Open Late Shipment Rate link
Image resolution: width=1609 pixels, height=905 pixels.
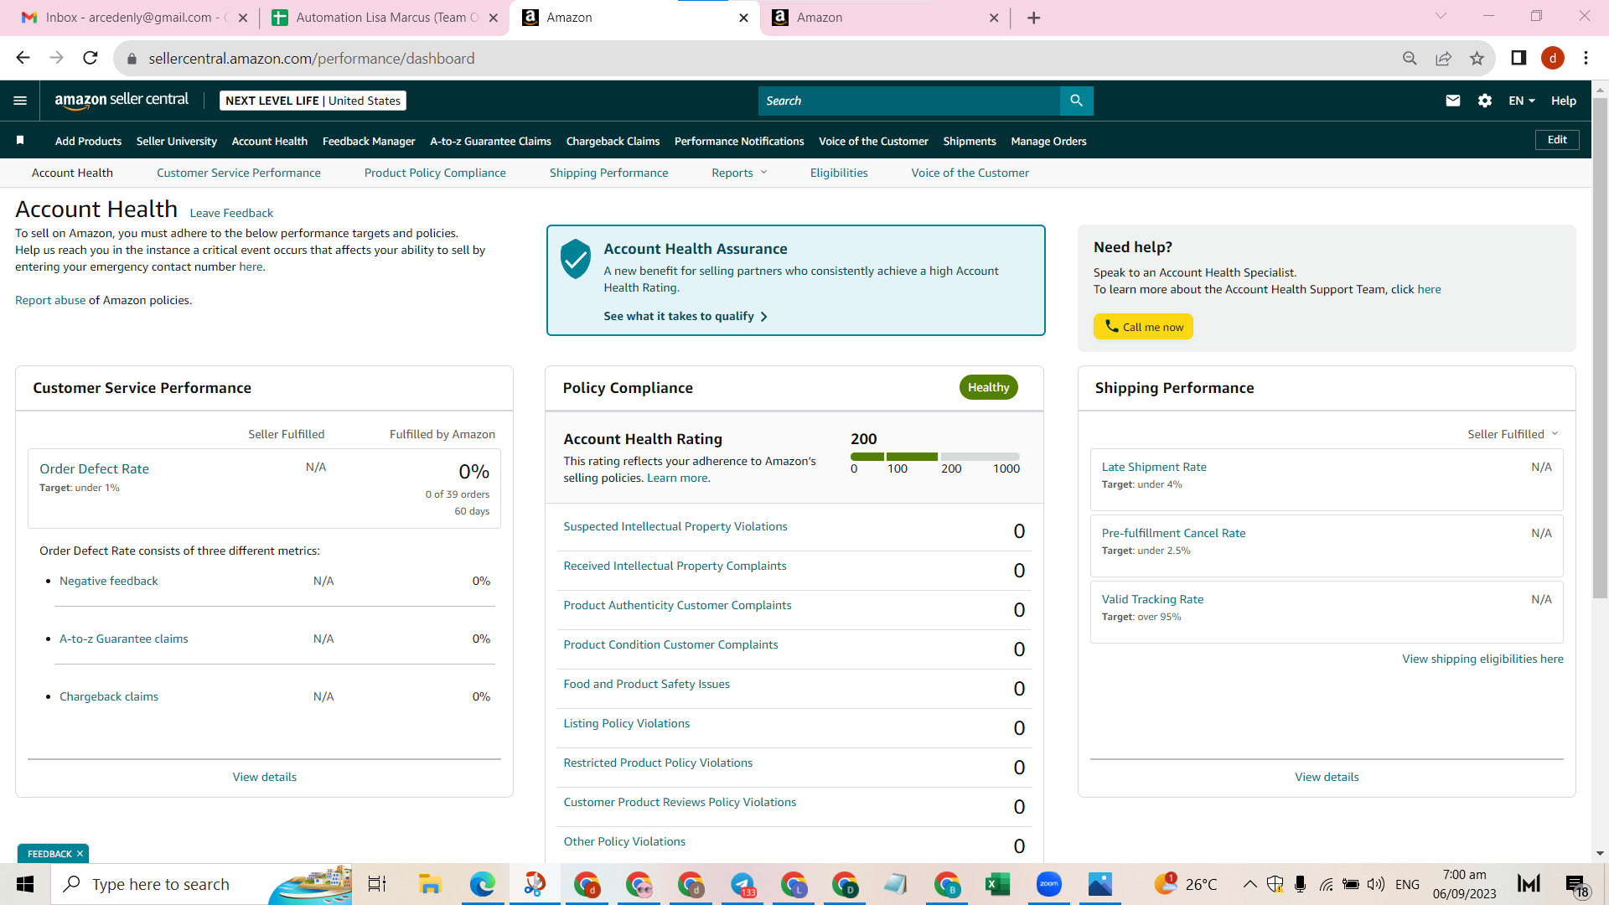pyautogui.click(x=1154, y=467)
